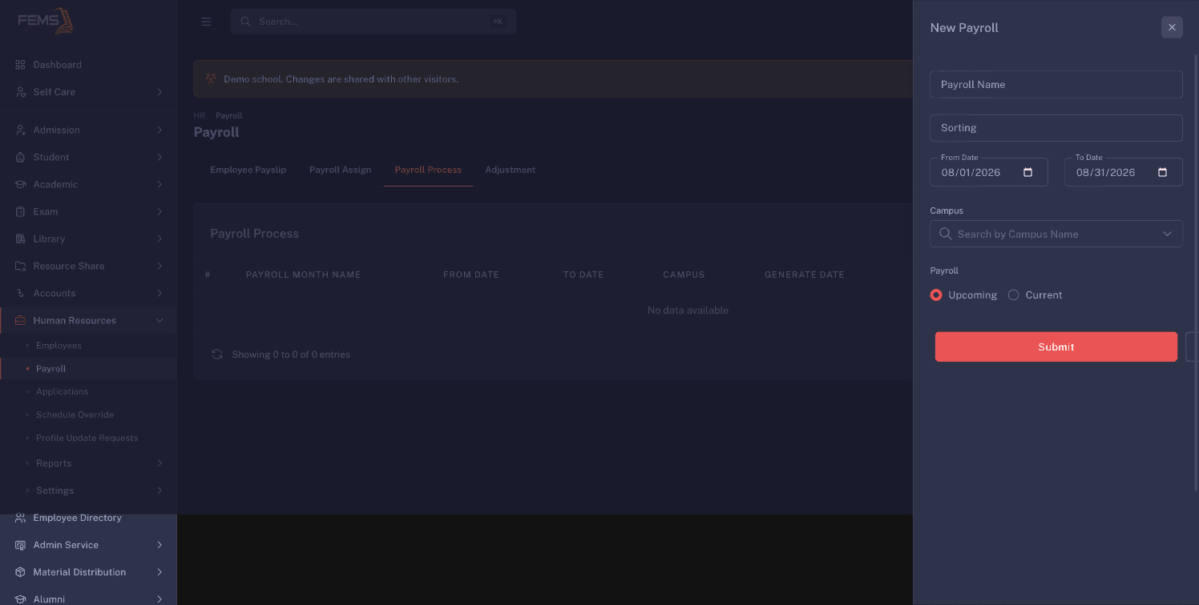Click the search magnifier icon in top bar

(245, 22)
